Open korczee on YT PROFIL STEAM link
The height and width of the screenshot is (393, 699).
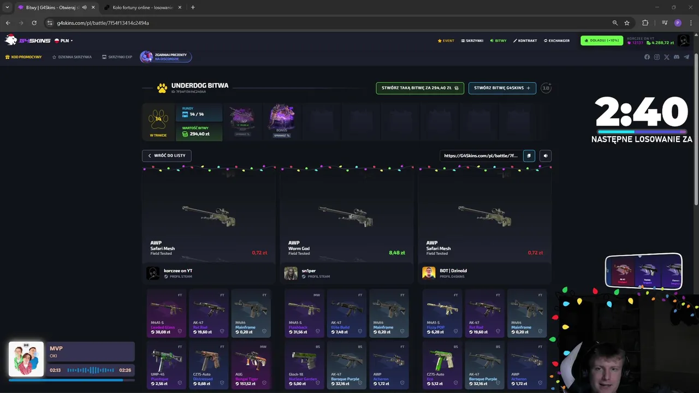click(178, 277)
